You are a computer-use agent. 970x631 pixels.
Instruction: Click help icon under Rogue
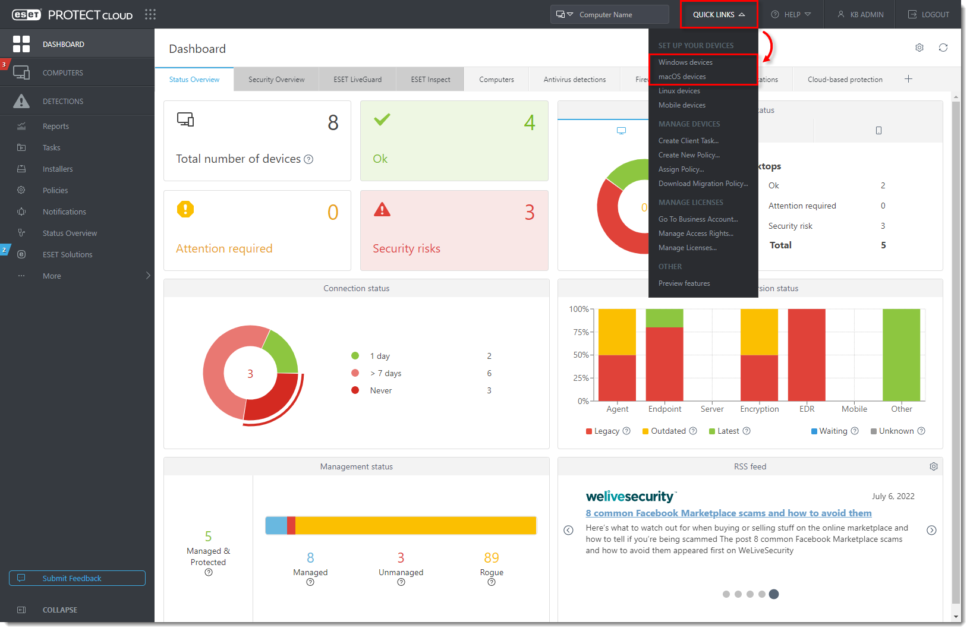pyautogui.click(x=492, y=582)
